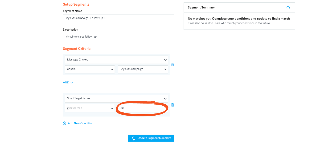Expand the AND logic operator selector
Screen dimensions: 322x151
(68, 83)
